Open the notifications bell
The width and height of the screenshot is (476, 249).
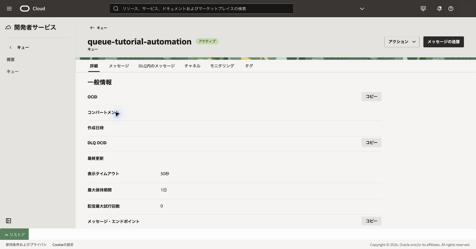tap(439, 9)
